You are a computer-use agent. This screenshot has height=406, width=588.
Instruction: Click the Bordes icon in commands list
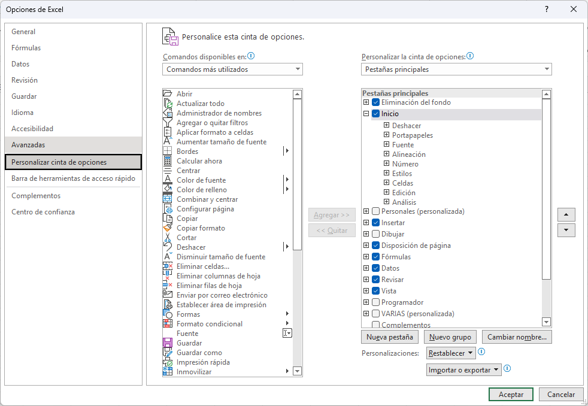(x=167, y=151)
